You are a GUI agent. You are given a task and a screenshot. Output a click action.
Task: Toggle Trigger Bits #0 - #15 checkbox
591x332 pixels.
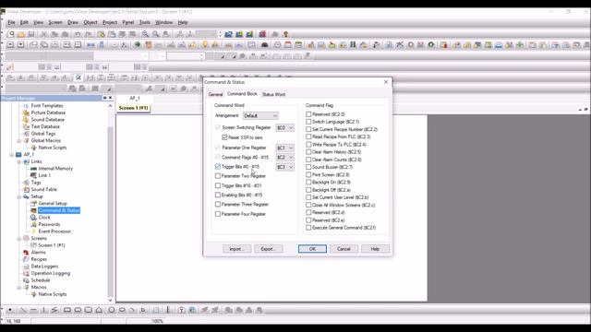(218, 166)
